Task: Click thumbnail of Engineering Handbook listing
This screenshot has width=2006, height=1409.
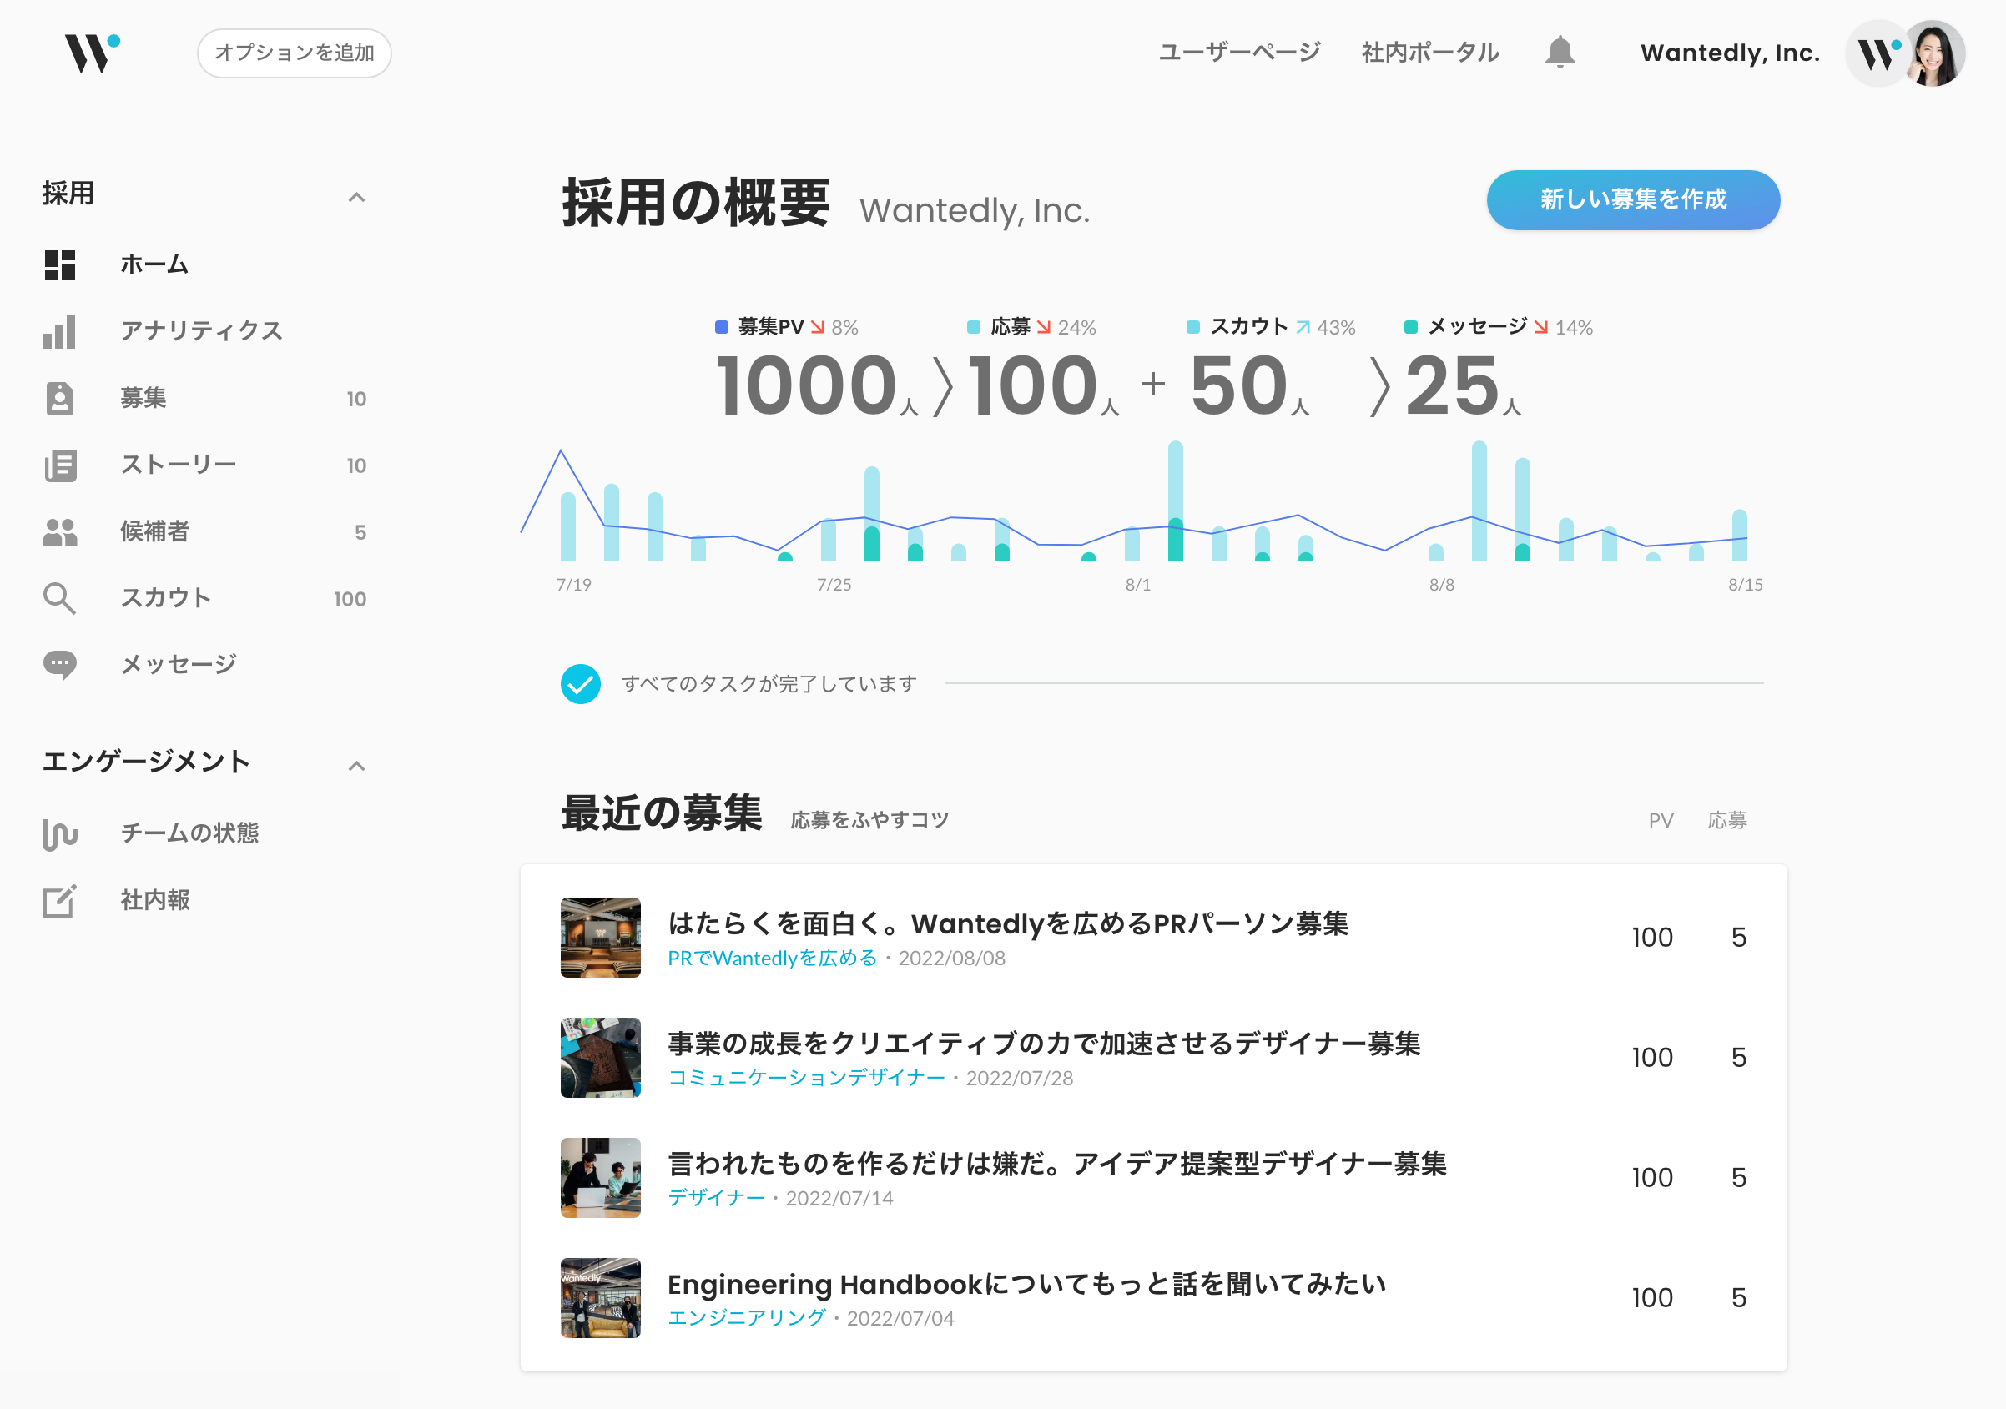Action: coord(600,1298)
